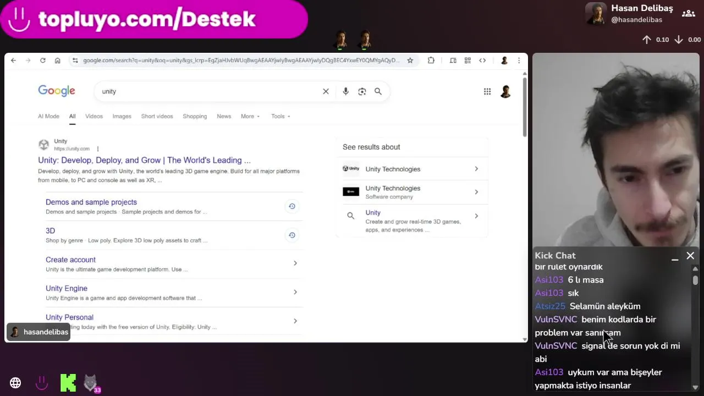
Task: Switch to Images tab
Action: (122, 117)
